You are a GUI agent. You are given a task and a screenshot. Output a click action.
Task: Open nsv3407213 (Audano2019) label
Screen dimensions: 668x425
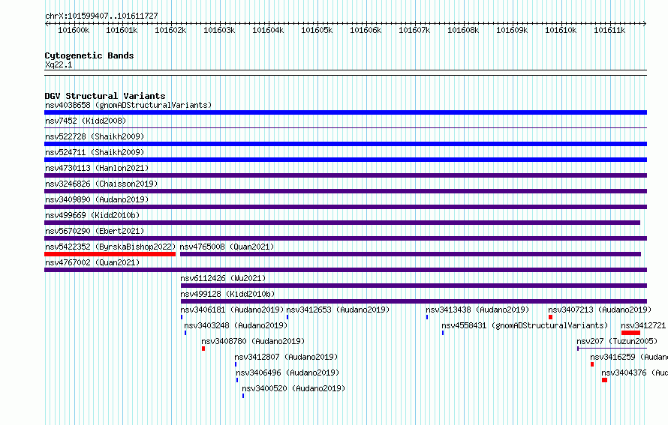point(600,310)
